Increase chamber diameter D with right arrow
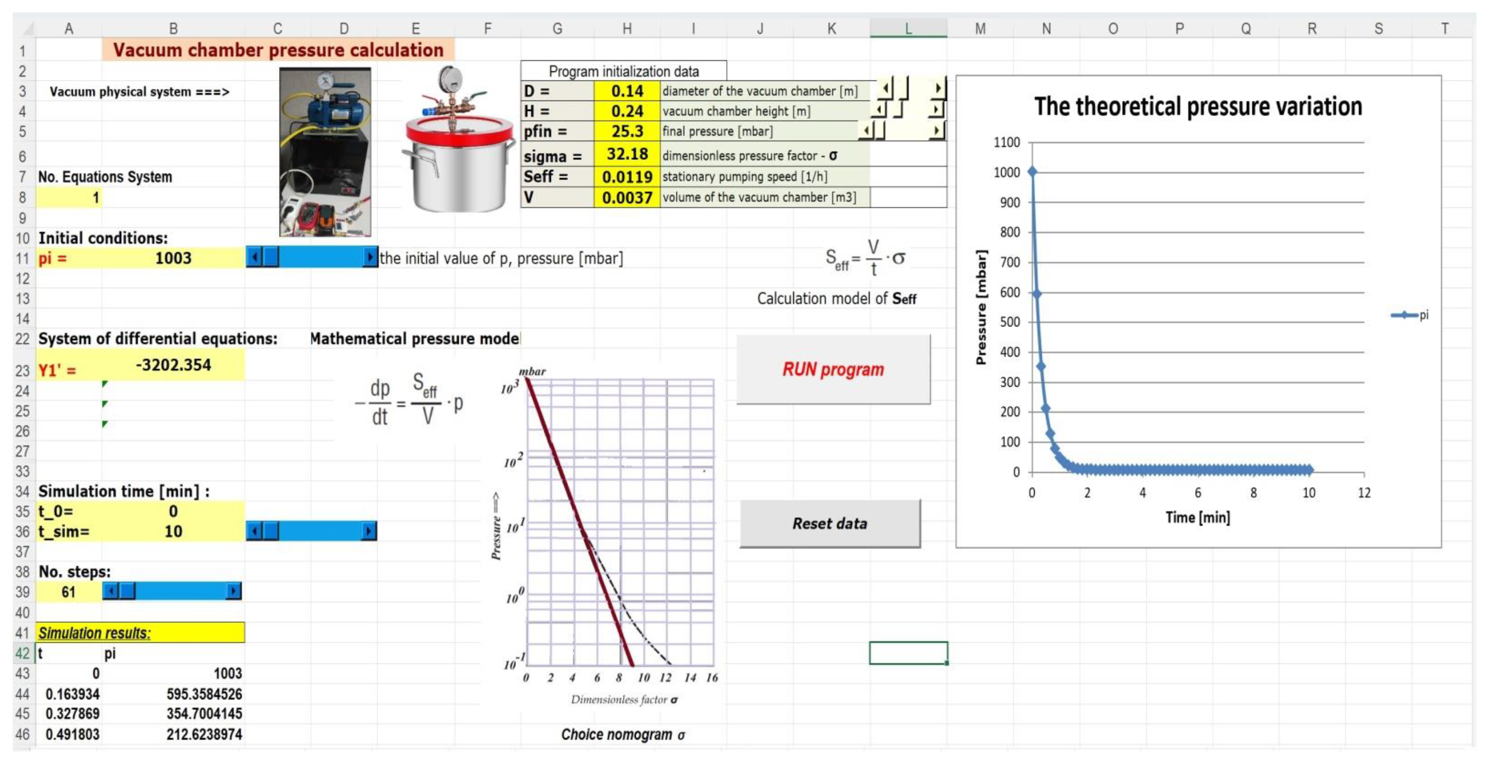The image size is (1487, 764). [938, 88]
